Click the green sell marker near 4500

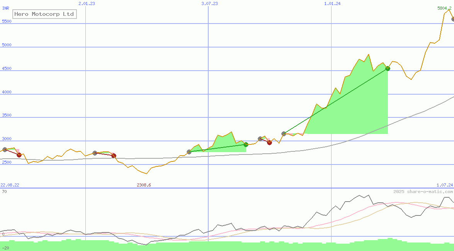[x=388, y=69]
